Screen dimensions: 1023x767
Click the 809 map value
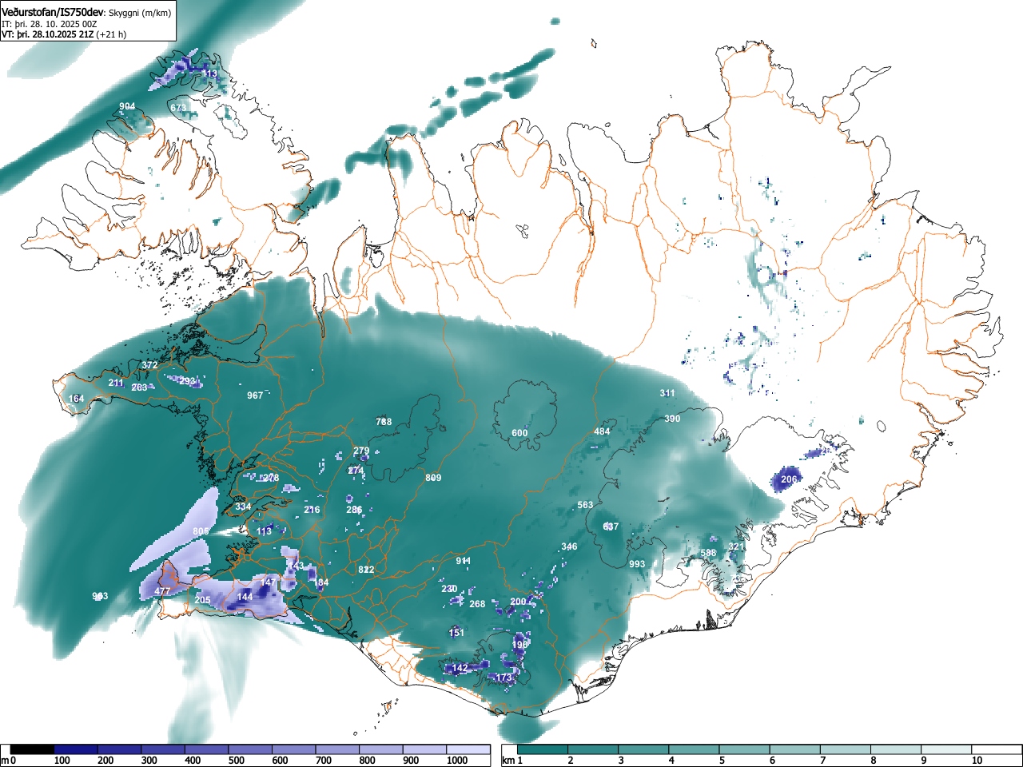(433, 478)
